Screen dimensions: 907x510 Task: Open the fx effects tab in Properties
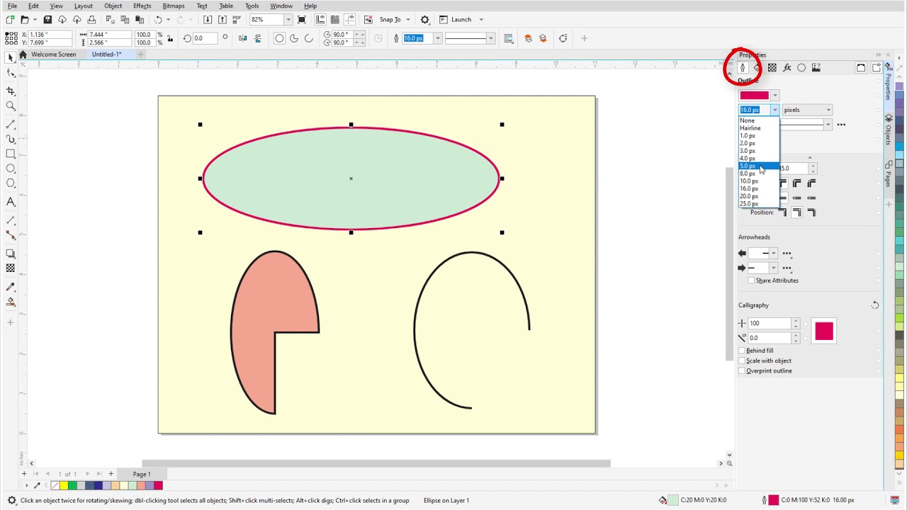787,68
